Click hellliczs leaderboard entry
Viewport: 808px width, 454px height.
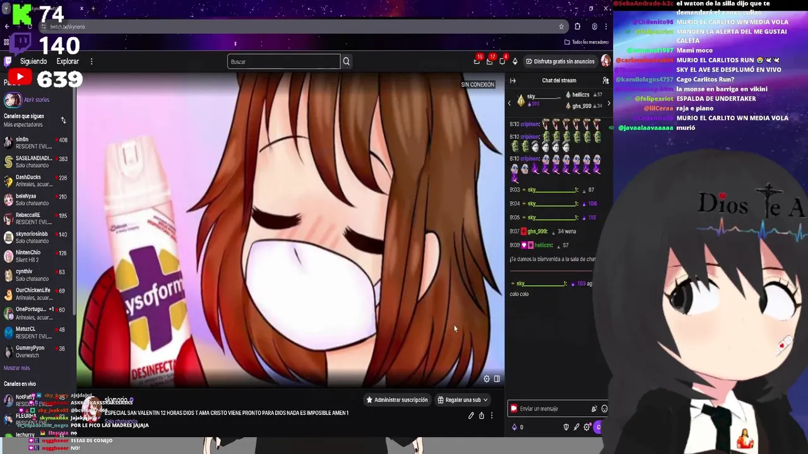point(584,95)
